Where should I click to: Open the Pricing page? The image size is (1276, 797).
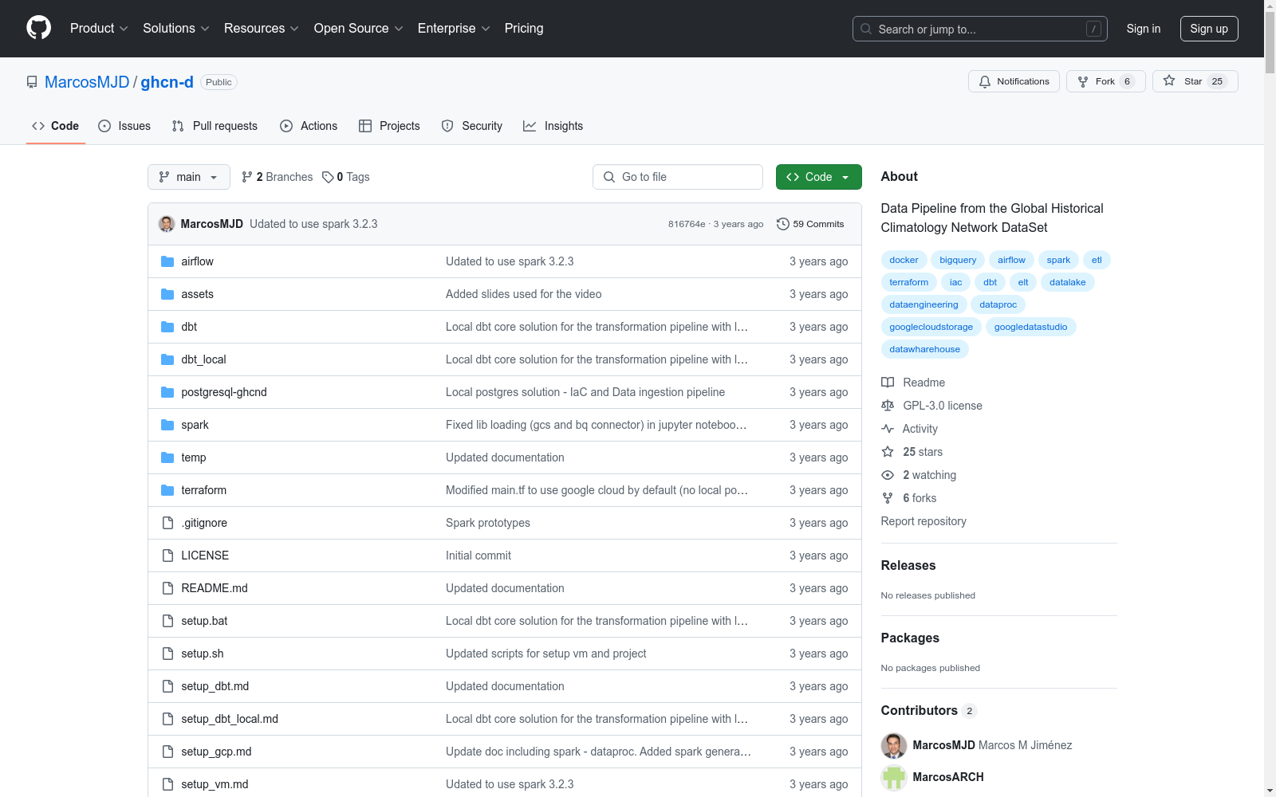[524, 28]
